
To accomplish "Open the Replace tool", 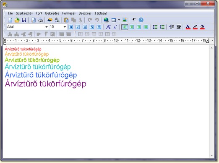I will tap(57, 20).
